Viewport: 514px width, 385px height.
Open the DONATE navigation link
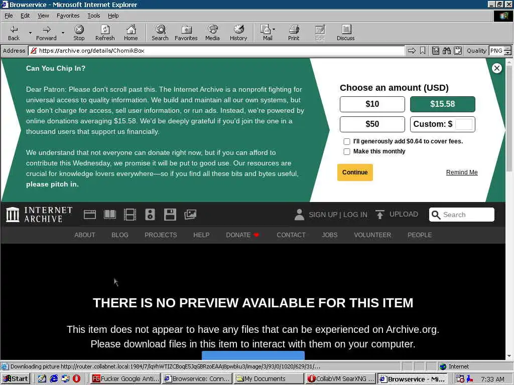(242, 235)
